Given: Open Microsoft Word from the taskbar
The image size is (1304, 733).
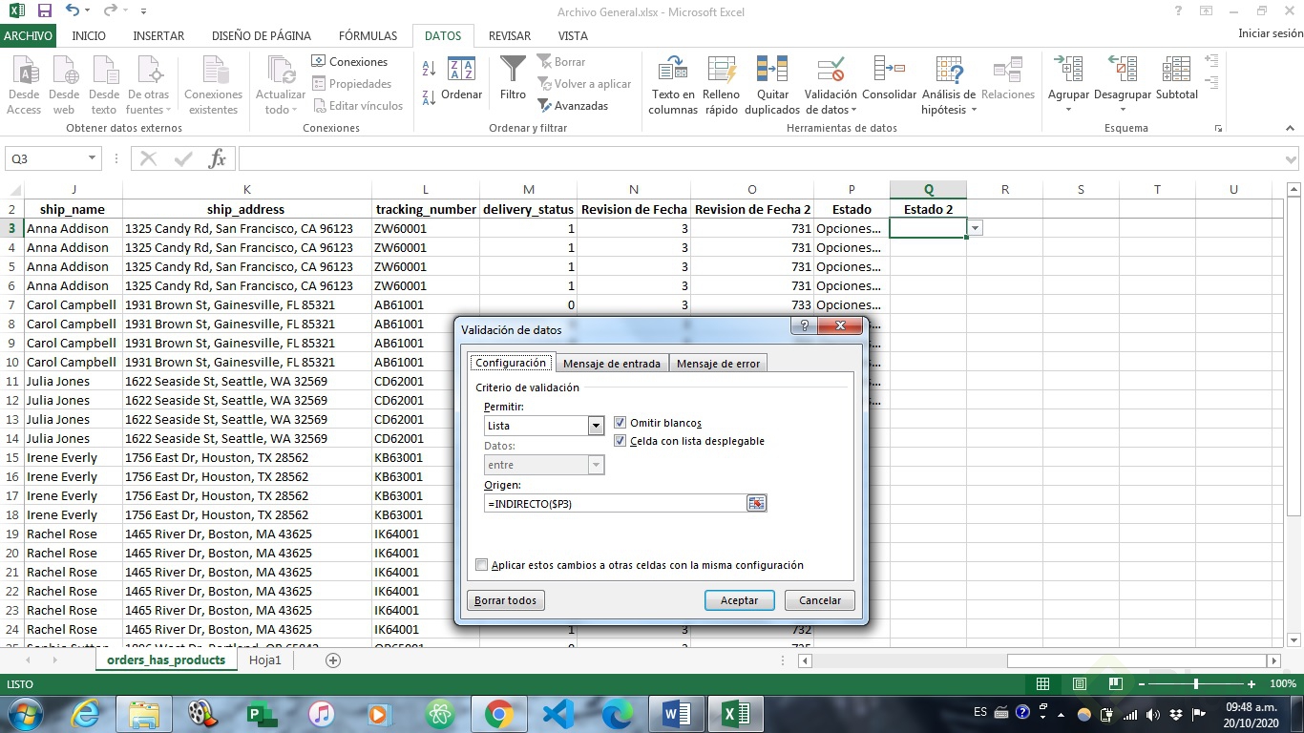Looking at the screenshot, I should (x=676, y=713).
